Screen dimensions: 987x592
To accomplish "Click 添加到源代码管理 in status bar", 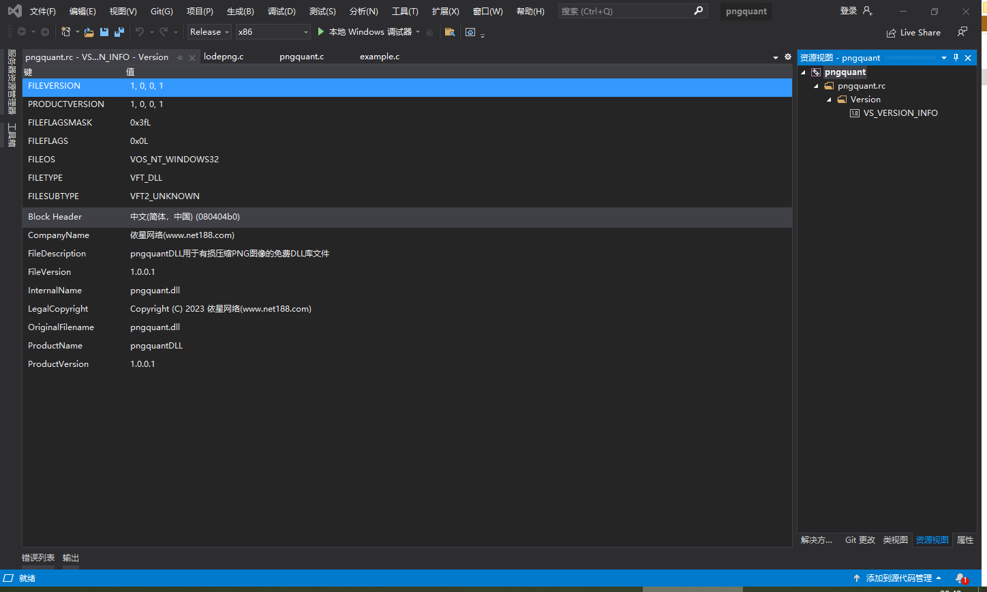I will 899,578.
